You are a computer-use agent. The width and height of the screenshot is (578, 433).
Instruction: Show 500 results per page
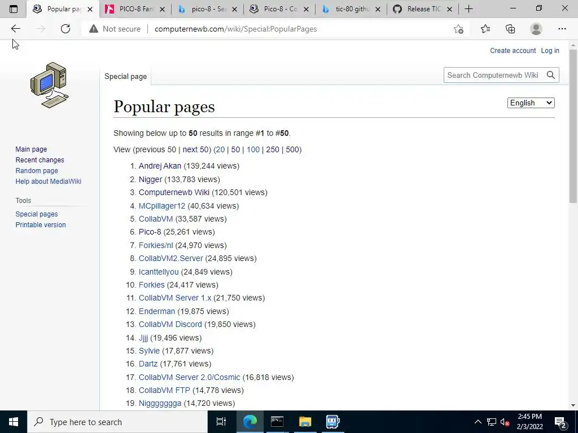point(292,149)
